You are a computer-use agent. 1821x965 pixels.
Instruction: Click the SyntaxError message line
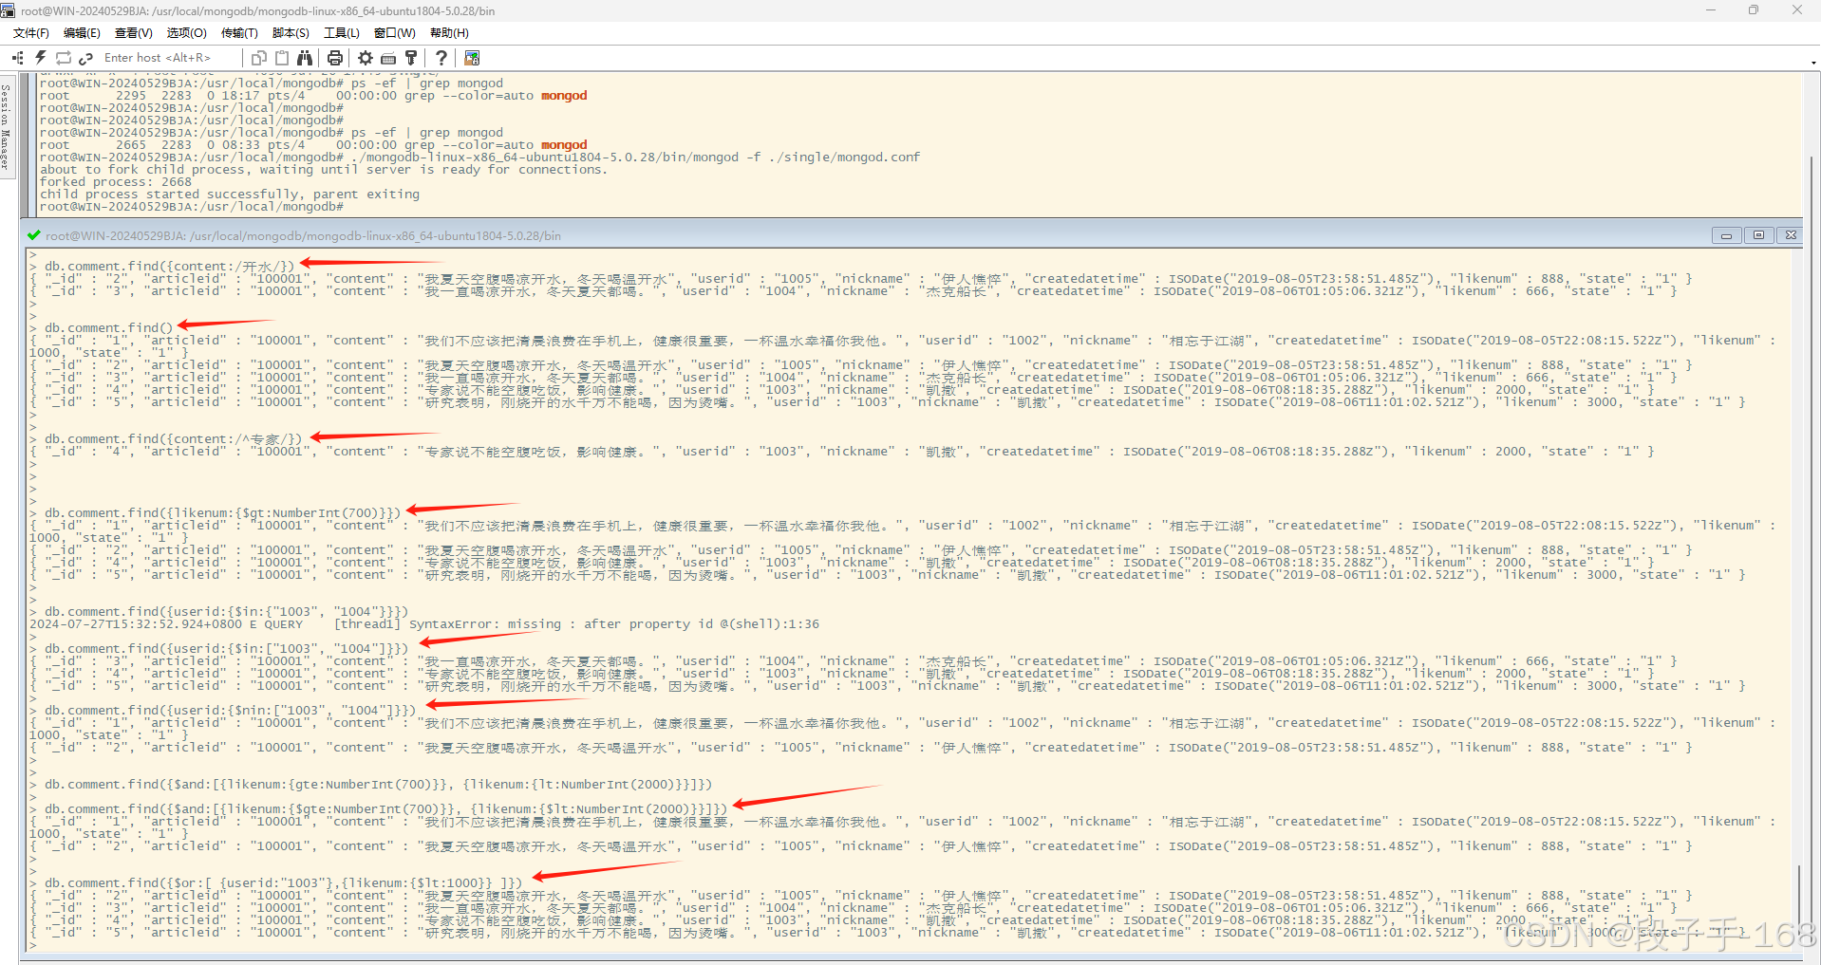click(x=424, y=624)
